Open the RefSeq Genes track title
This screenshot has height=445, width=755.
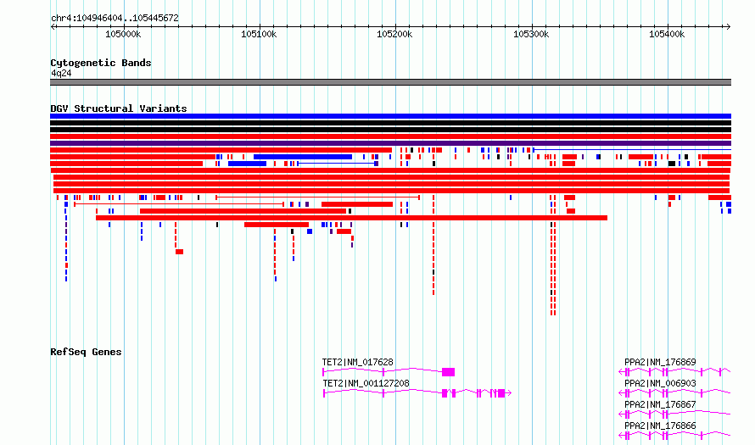pyautogui.click(x=86, y=352)
